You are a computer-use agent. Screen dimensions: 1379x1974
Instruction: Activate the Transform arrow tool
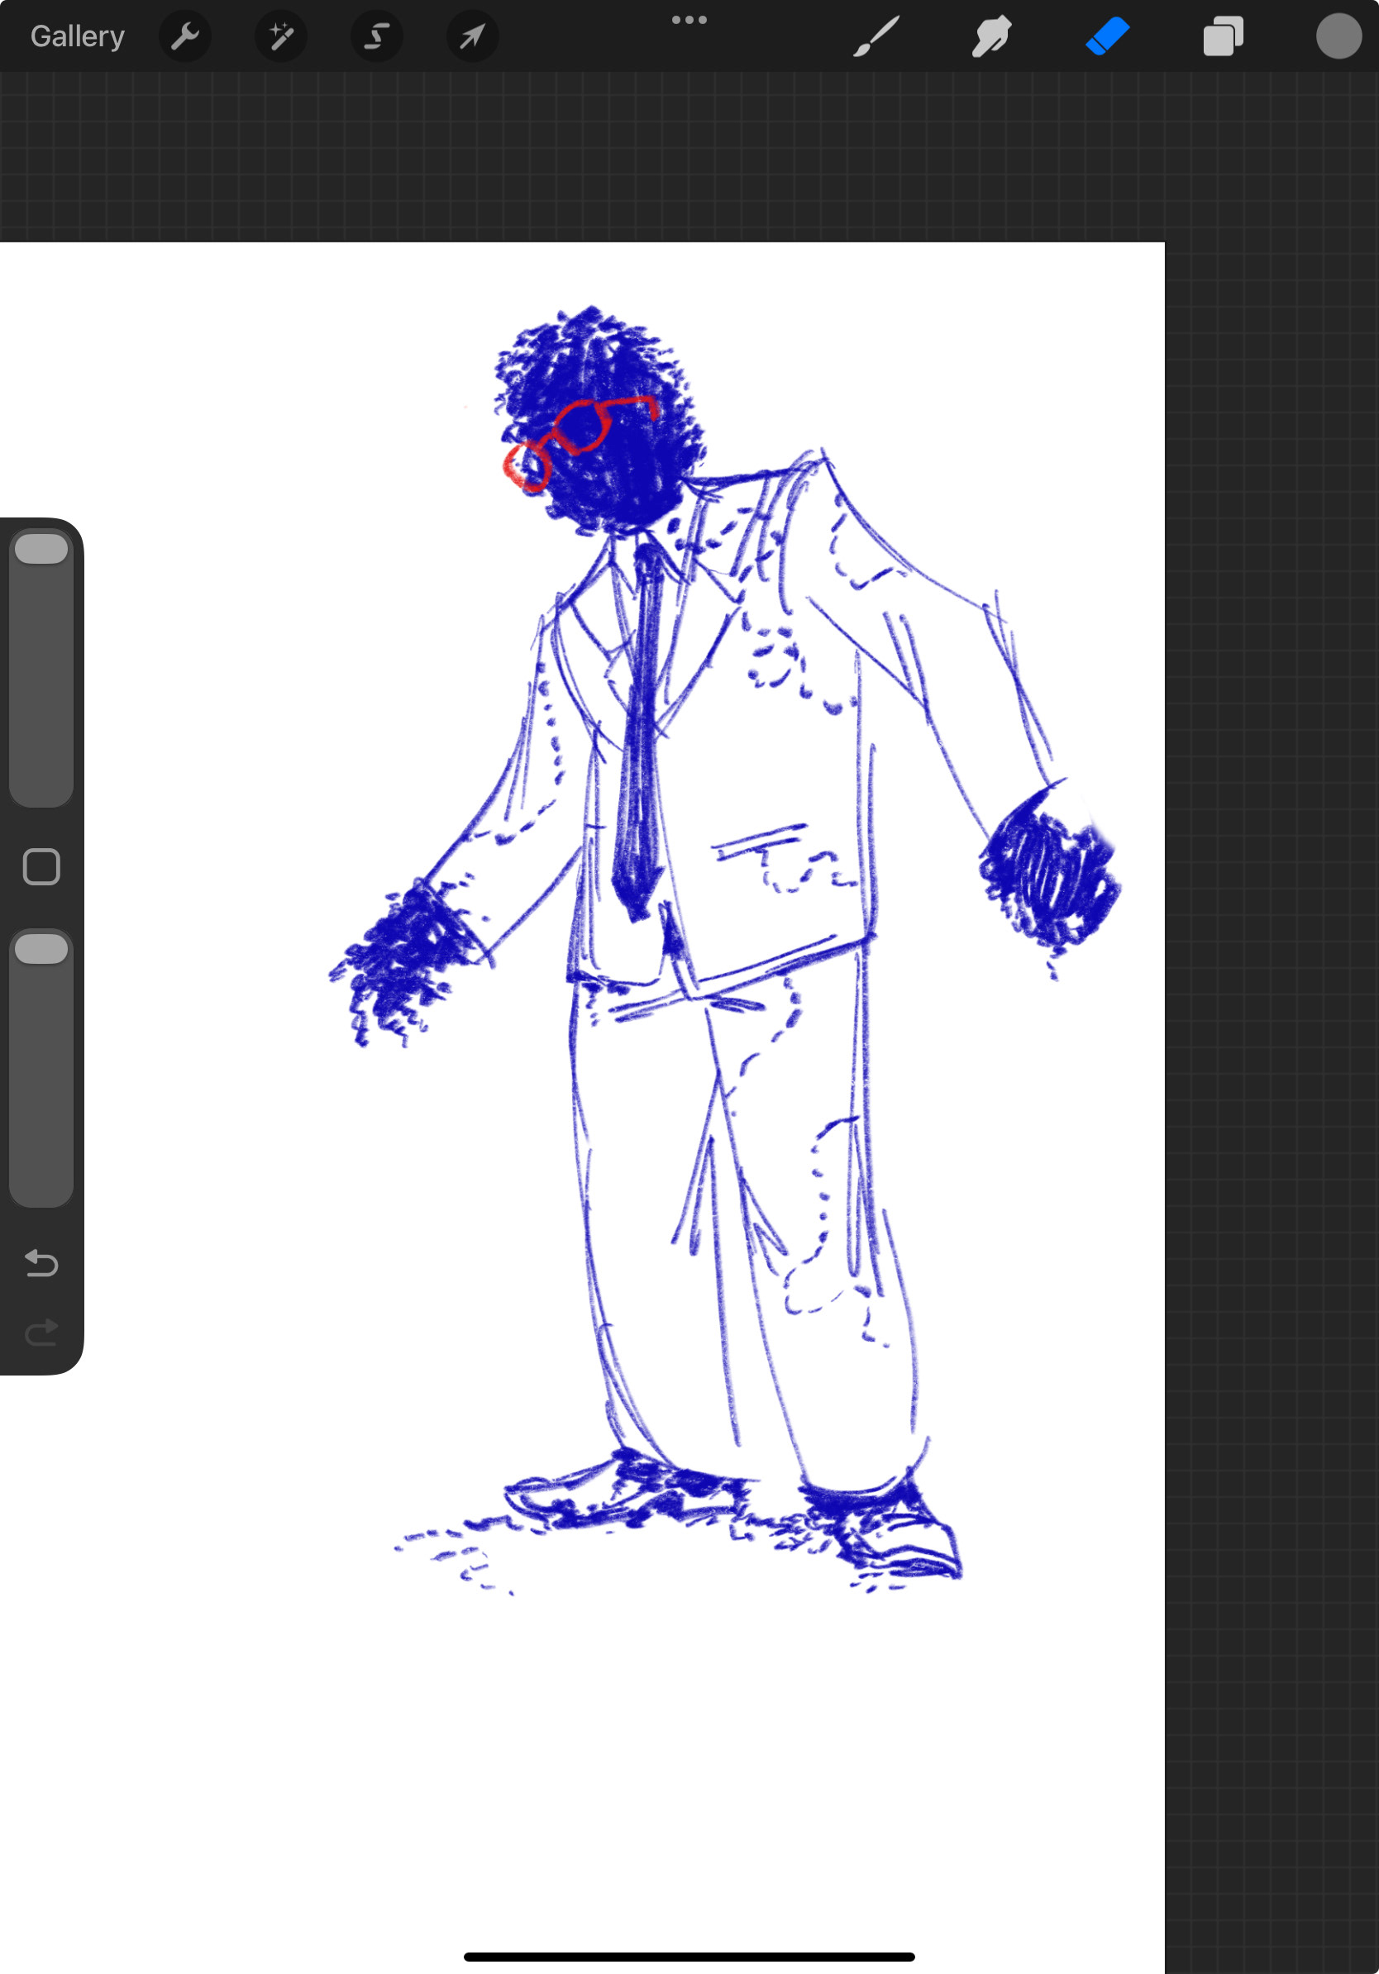click(x=472, y=36)
